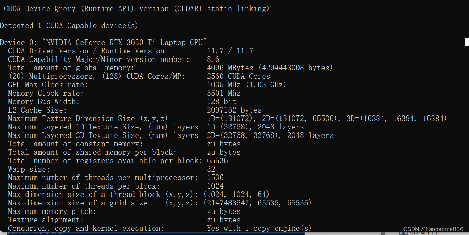Click the 'Total amount of shared memory per block' label
This screenshot has width=469, height=235.
tap(92, 152)
